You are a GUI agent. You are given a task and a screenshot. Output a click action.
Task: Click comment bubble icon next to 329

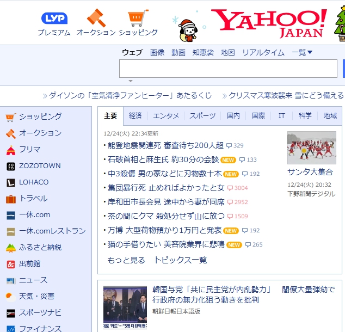point(229,146)
